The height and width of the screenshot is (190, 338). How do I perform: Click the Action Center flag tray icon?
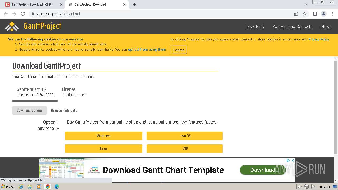coord(313,187)
